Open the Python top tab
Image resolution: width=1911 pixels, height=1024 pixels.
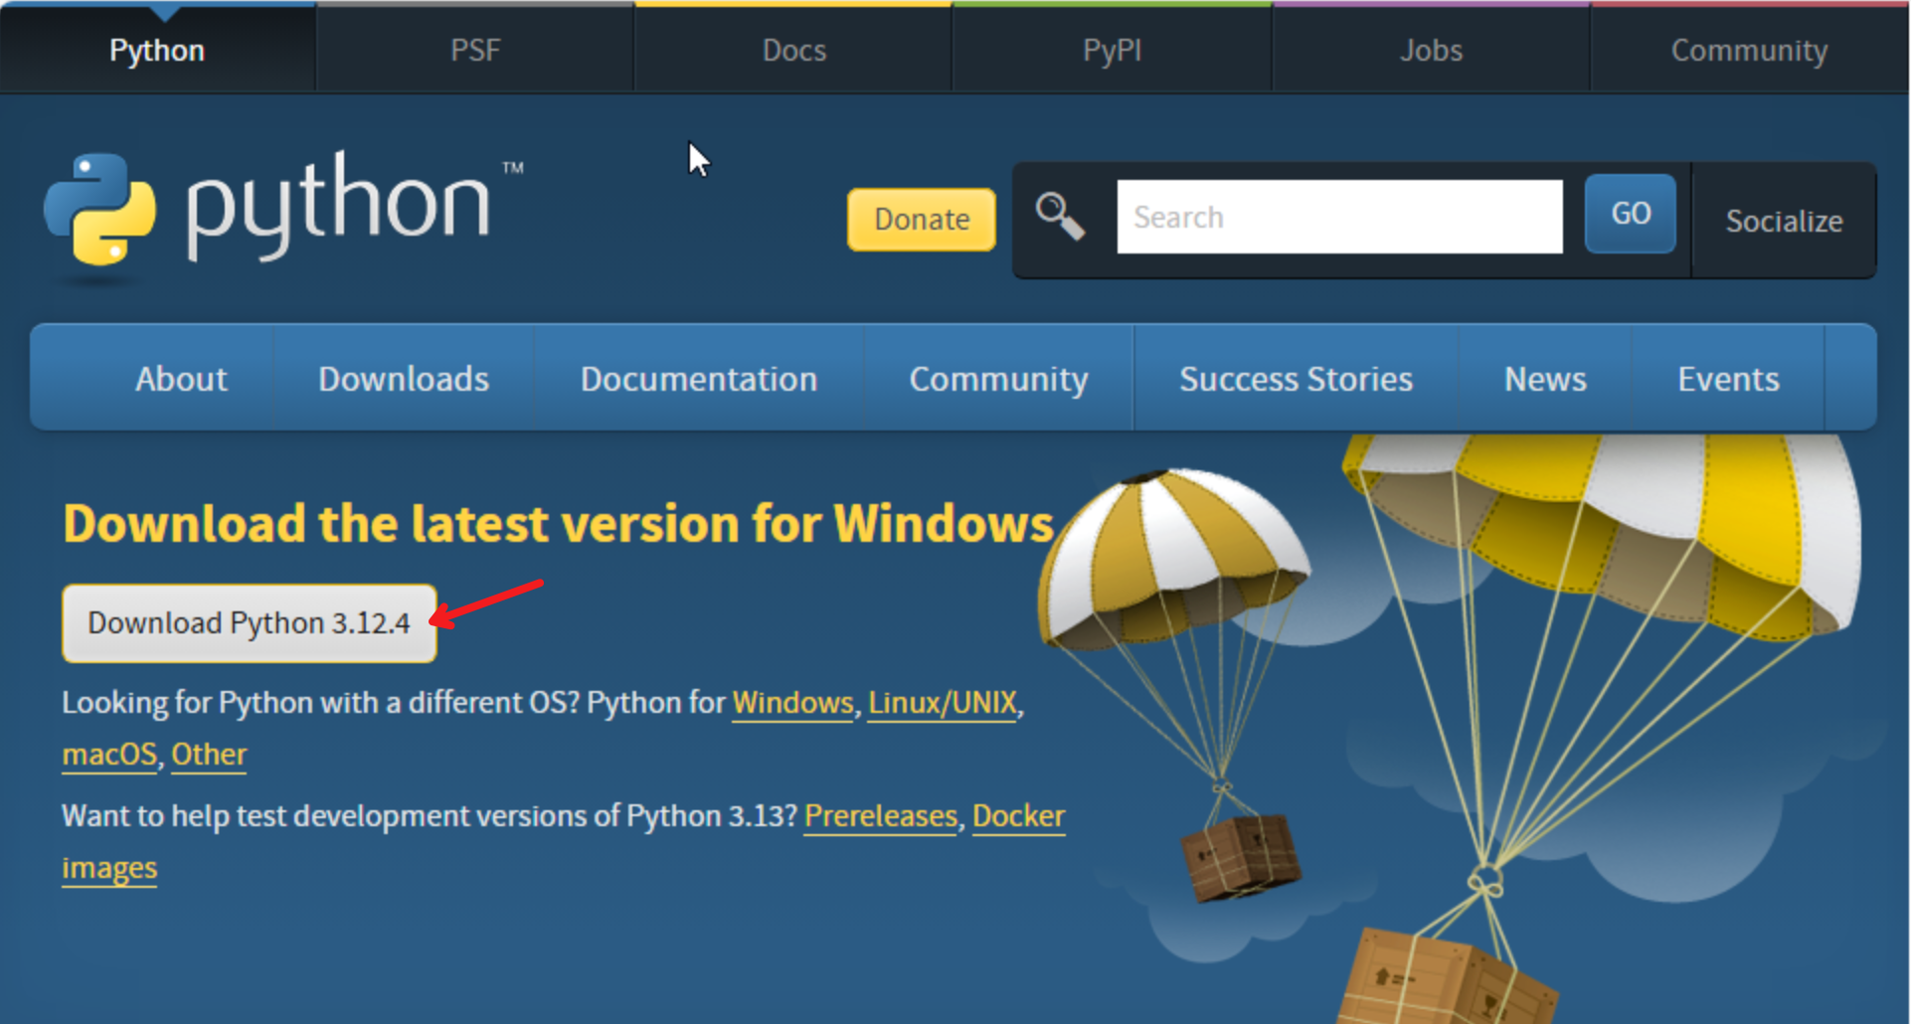point(157,50)
